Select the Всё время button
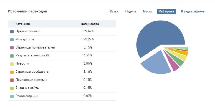 click(167, 12)
